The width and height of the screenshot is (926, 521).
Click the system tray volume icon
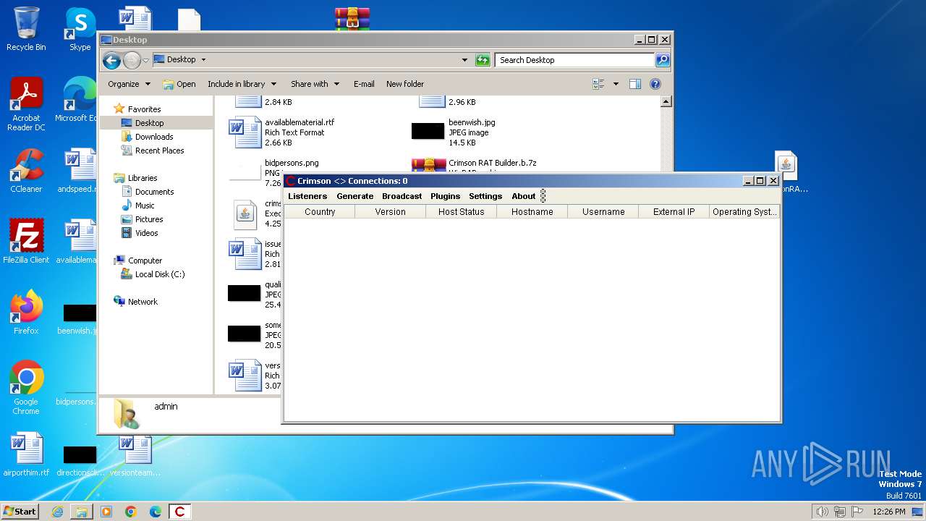pos(822,512)
